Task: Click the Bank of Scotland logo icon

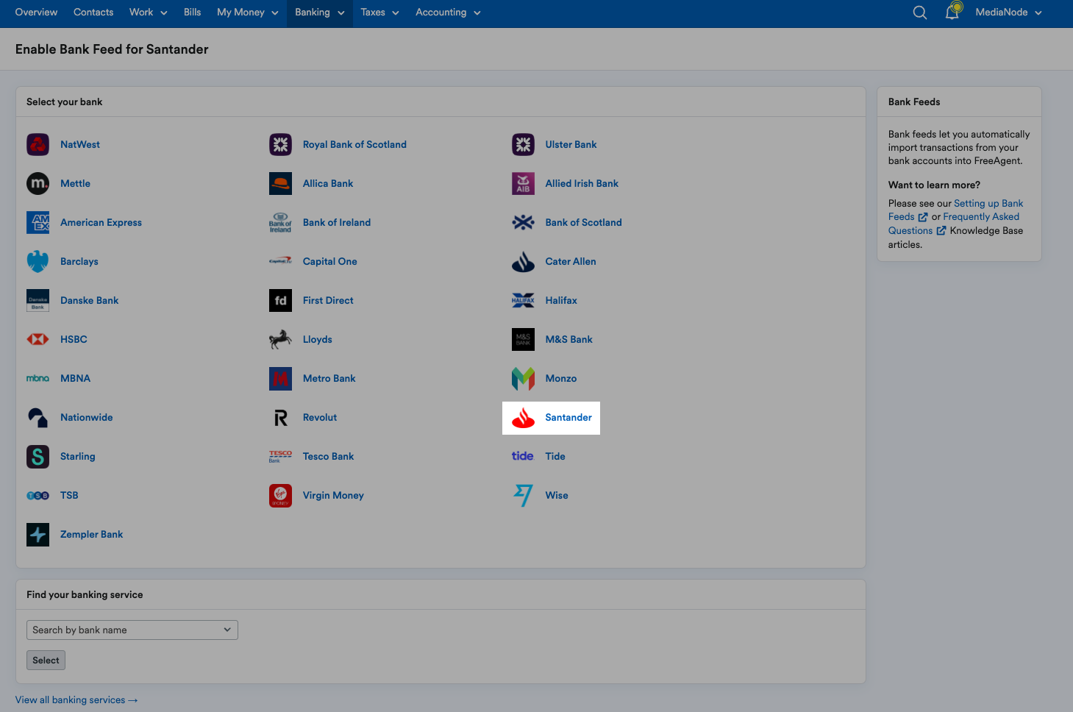Action: tap(523, 223)
